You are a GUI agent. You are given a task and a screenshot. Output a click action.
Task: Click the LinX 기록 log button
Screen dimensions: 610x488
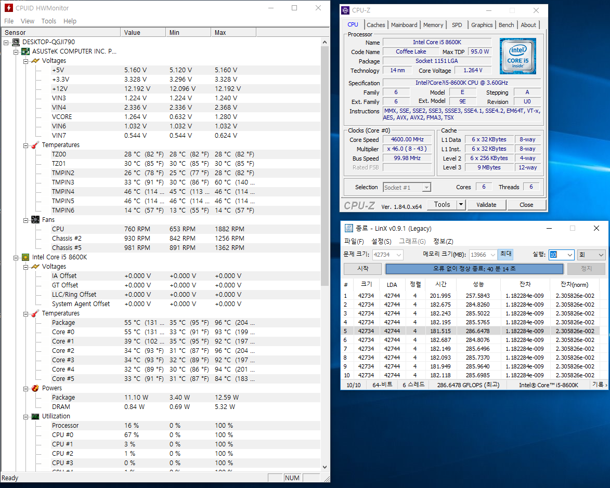pyautogui.click(x=599, y=385)
